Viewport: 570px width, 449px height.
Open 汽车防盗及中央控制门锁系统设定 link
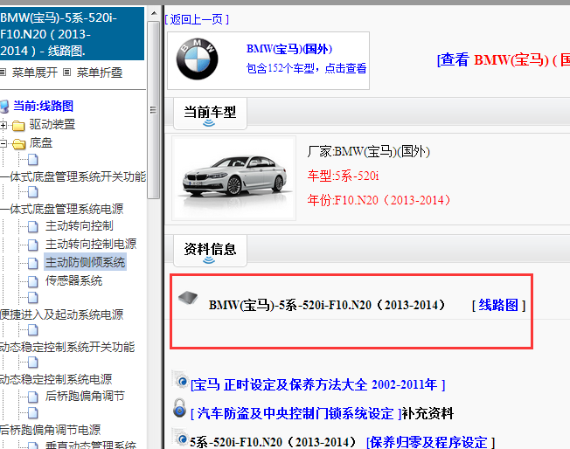pyautogui.click(x=295, y=413)
